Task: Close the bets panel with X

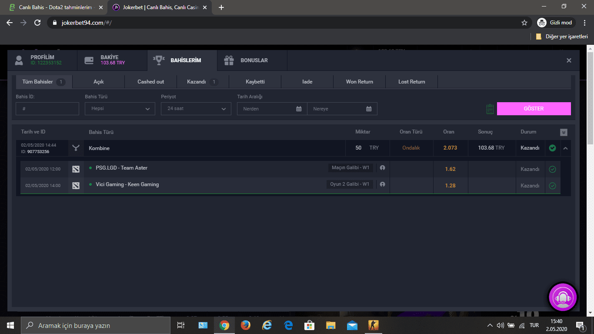Action: pos(569,60)
